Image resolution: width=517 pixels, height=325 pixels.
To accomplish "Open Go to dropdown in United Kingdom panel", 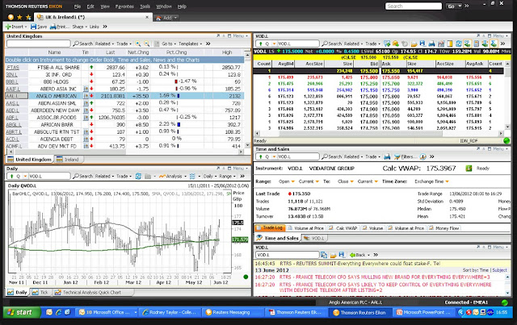I will 169,44.
